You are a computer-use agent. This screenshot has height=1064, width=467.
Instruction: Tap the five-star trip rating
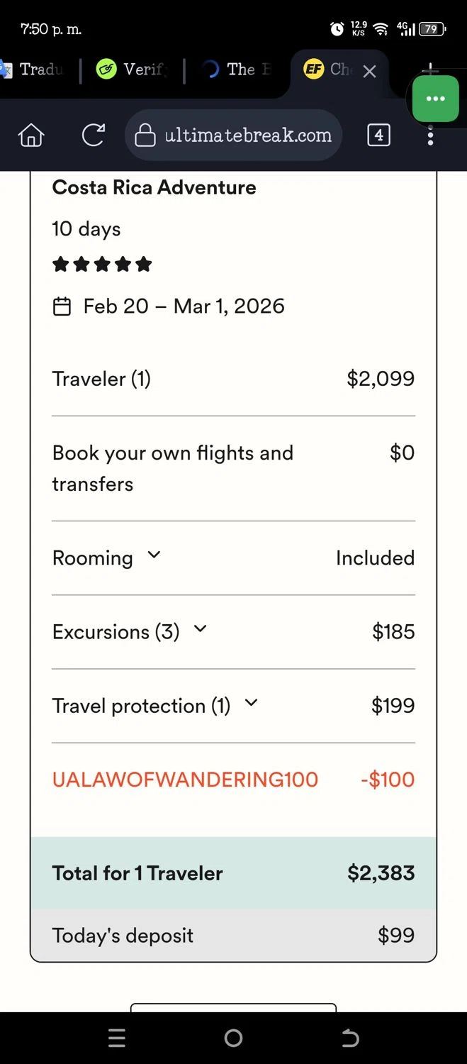pos(102,265)
